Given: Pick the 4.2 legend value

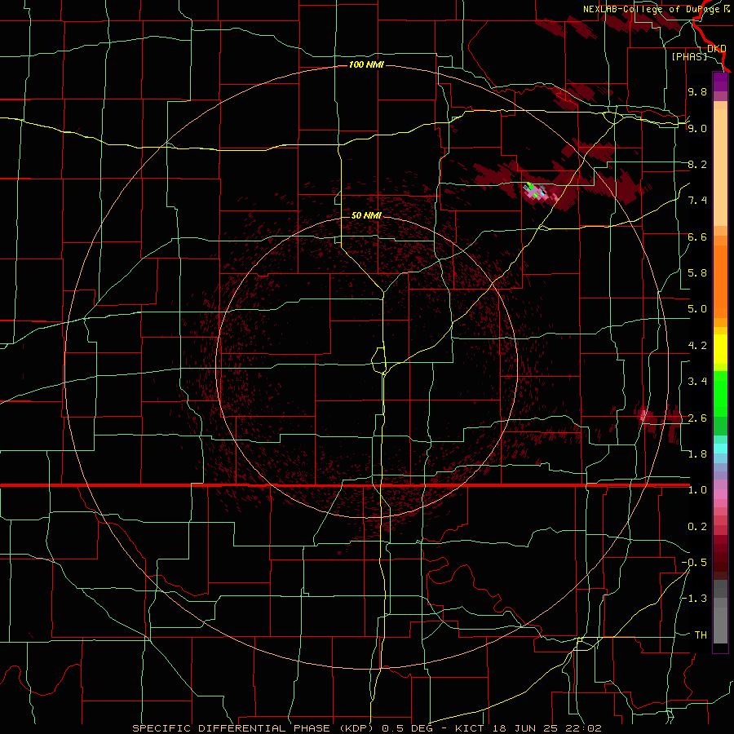Looking at the screenshot, I should coord(697,346).
